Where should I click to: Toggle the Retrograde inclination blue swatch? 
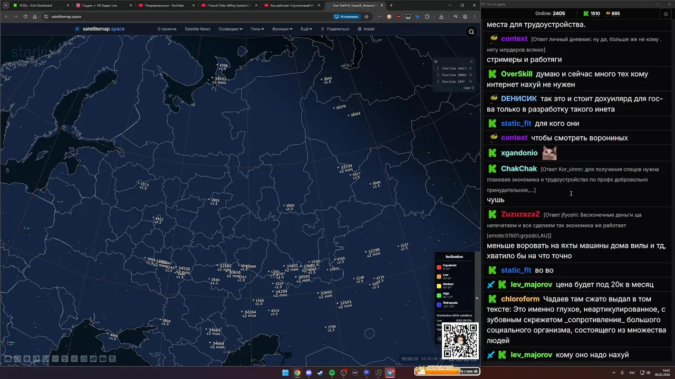pyautogui.click(x=439, y=304)
